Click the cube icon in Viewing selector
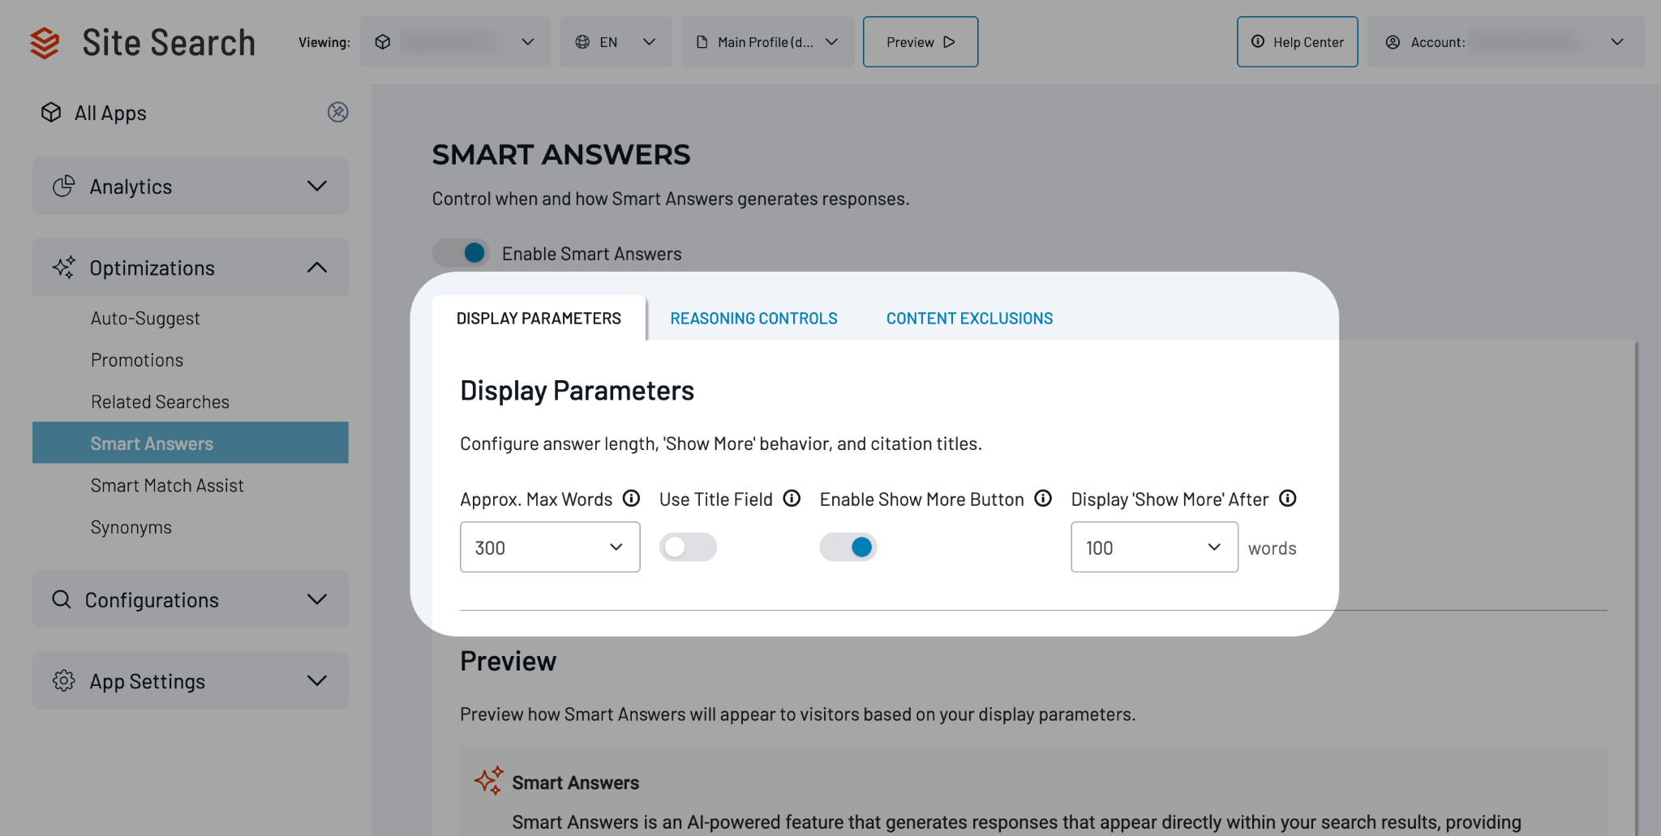 coord(383,42)
